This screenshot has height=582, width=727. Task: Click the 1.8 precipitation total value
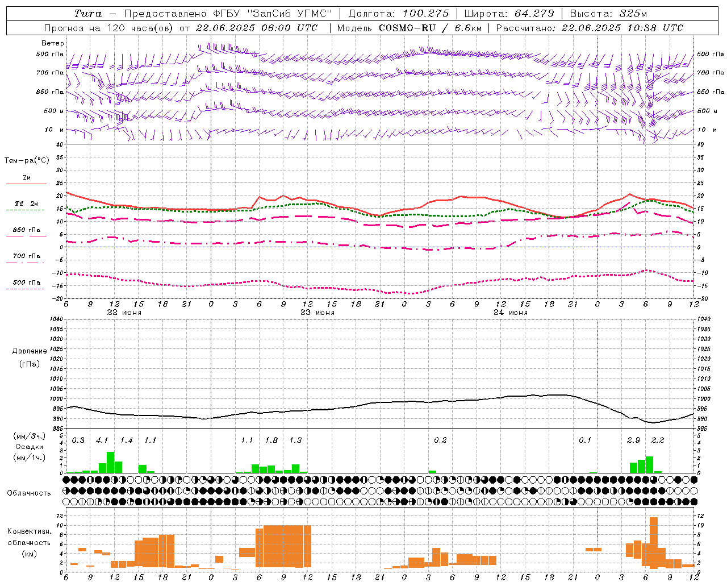271,440
